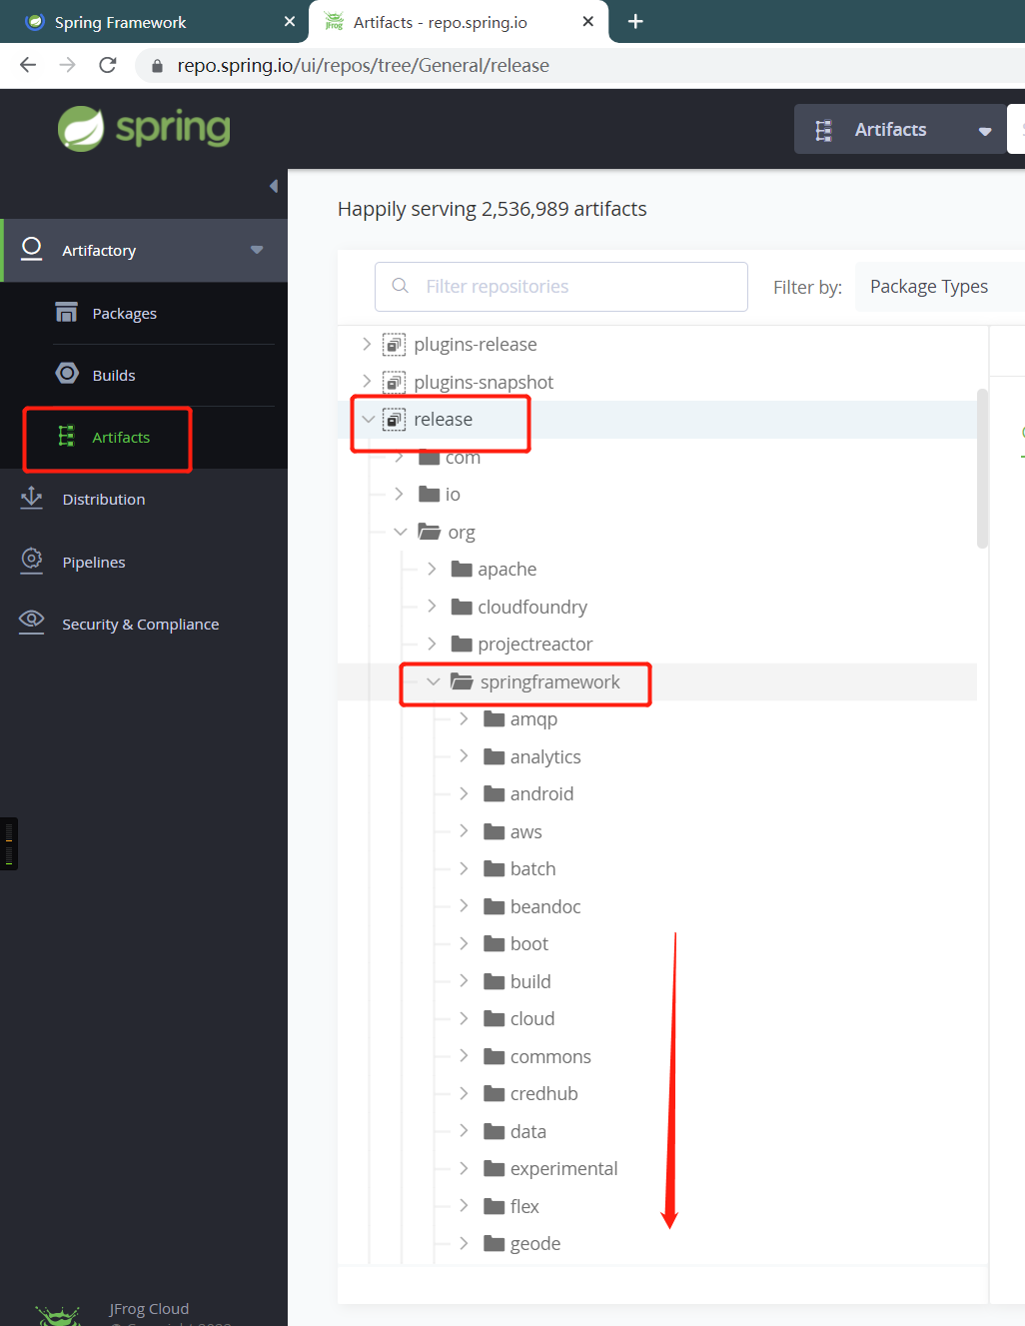Open Artifacts in the sidebar menu
1025x1326 pixels.
coord(120,437)
